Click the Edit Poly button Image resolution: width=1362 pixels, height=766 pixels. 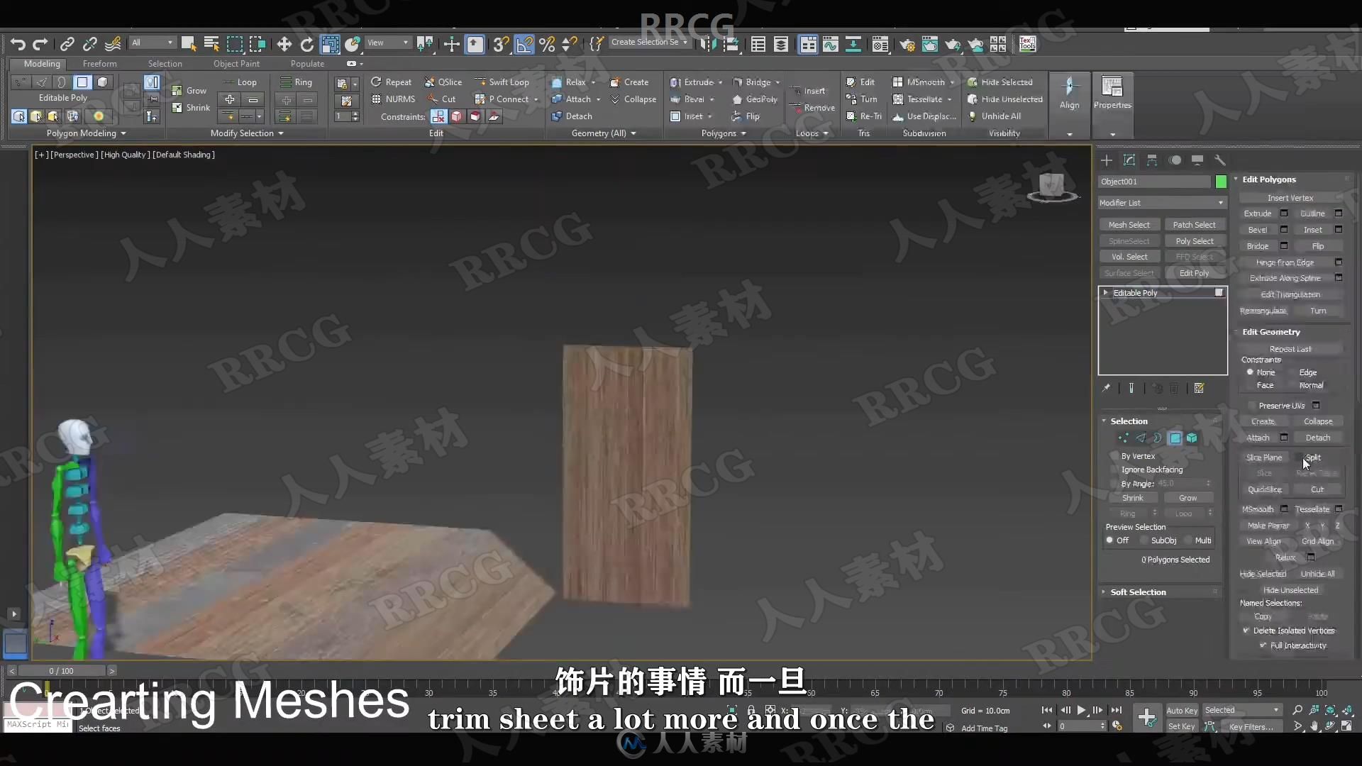(x=1195, y=272)
